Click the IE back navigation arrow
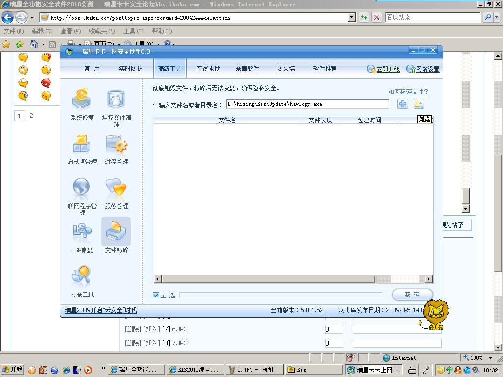This screenshot has height=377, width=503. pos(8,17)
